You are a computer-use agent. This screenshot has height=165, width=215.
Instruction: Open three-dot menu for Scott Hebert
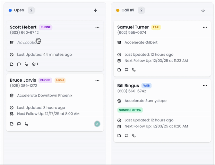tap(97, 28)
